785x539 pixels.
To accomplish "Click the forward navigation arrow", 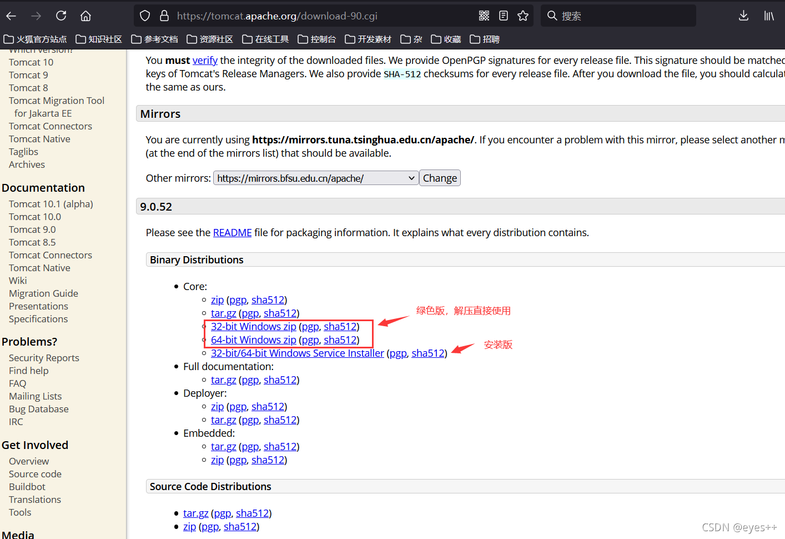I will pyautogui.click(x=36, y=16).
